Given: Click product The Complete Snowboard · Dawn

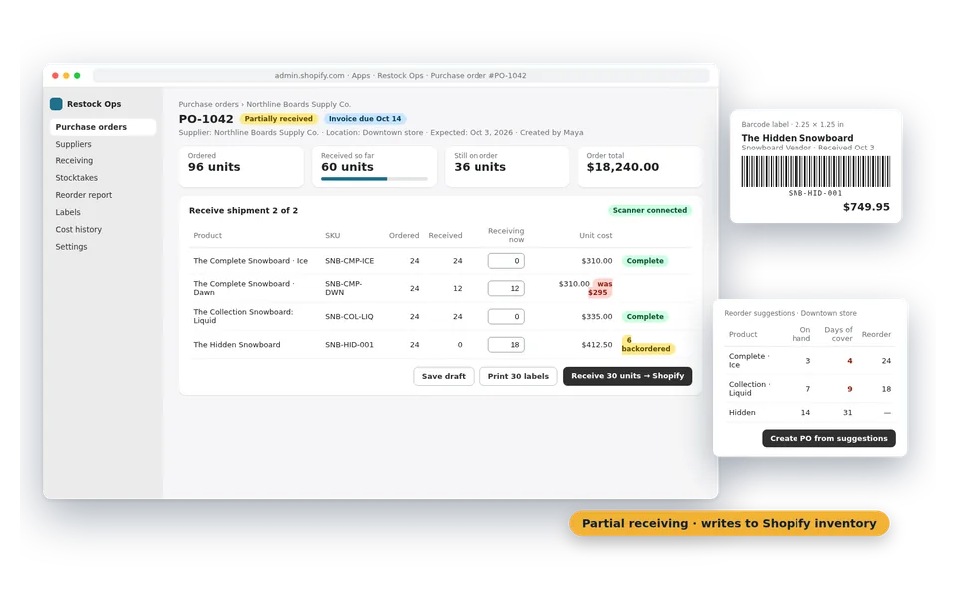Looking at the screenshot, I should [x=243, y=288].
